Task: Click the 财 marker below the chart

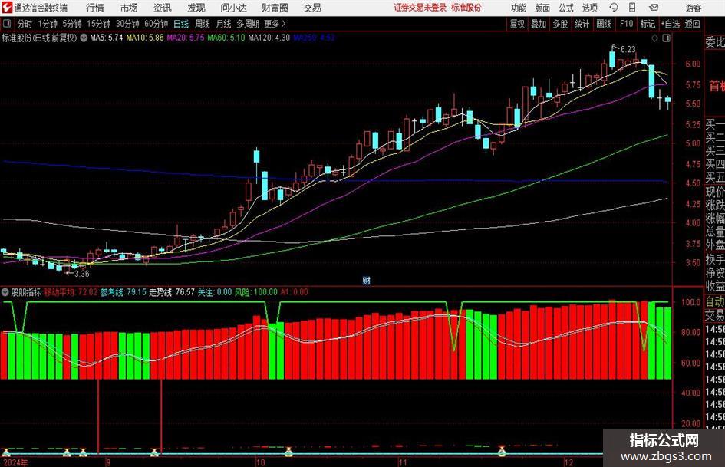Action: coord(366,281)
